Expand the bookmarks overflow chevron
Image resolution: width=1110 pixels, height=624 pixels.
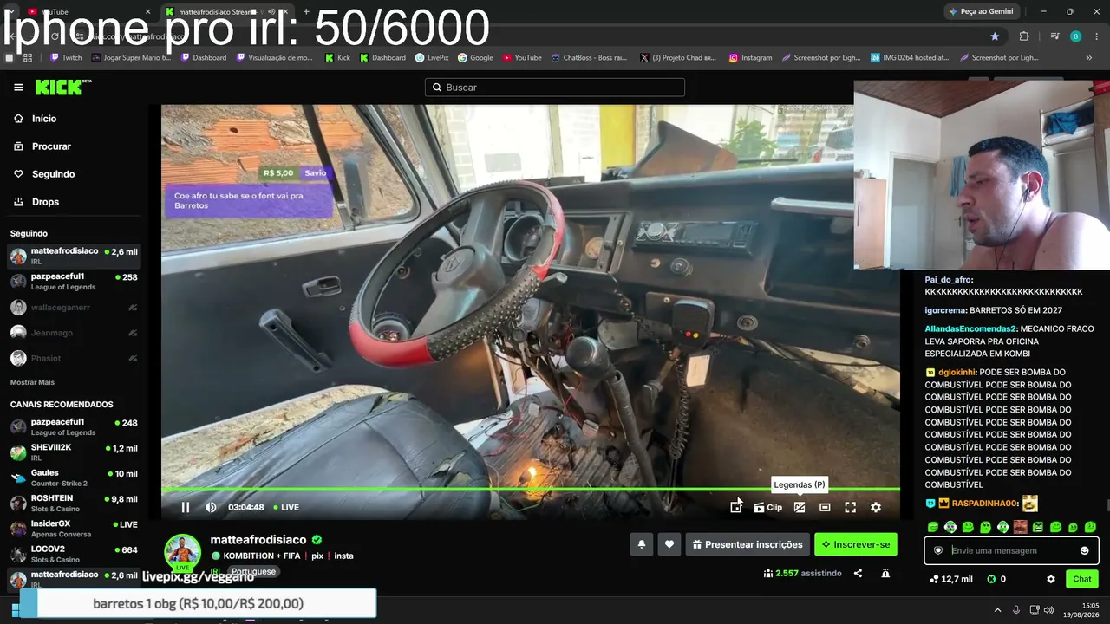click(1089, 57)
